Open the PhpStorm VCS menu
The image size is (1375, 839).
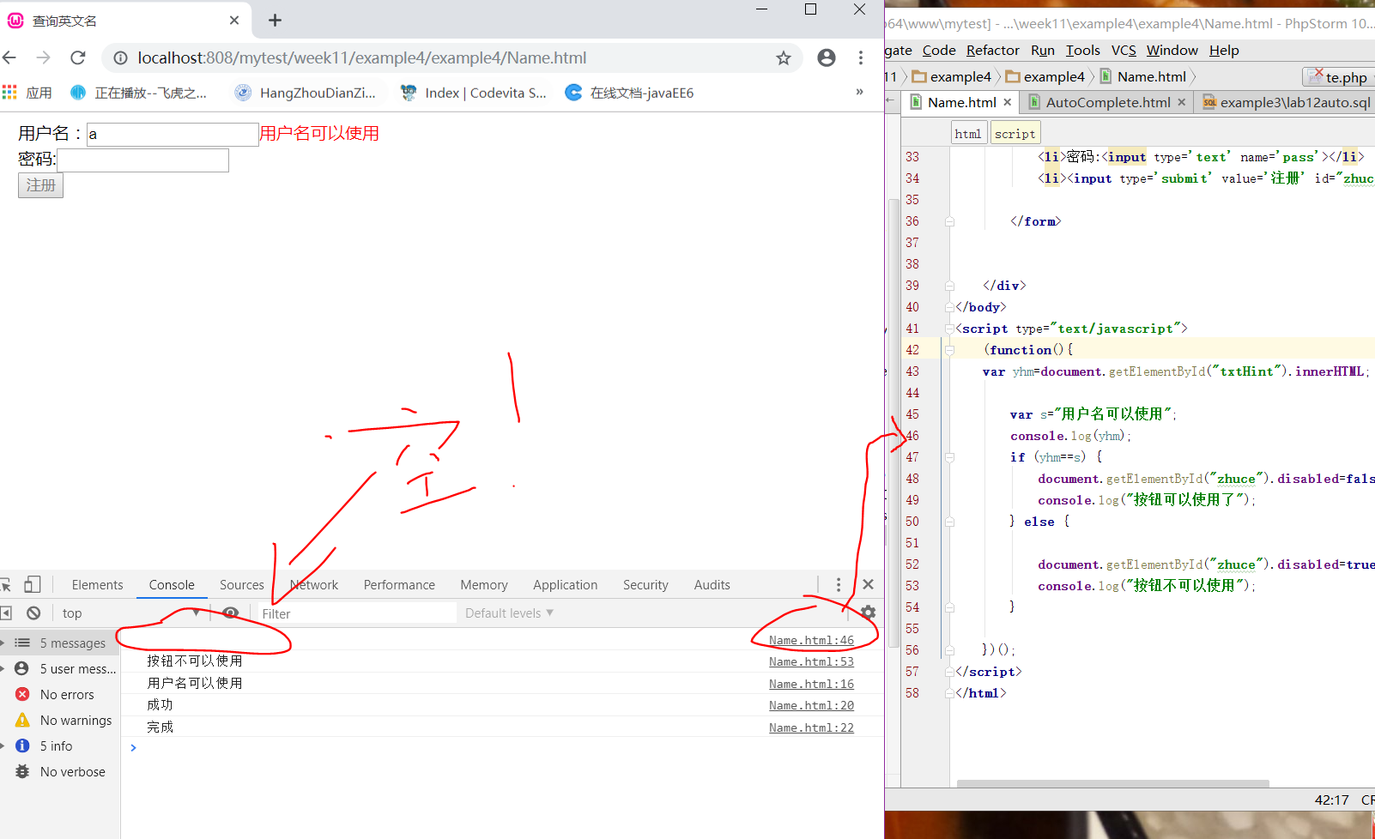pyautogui.click(x=1124, y=50)
